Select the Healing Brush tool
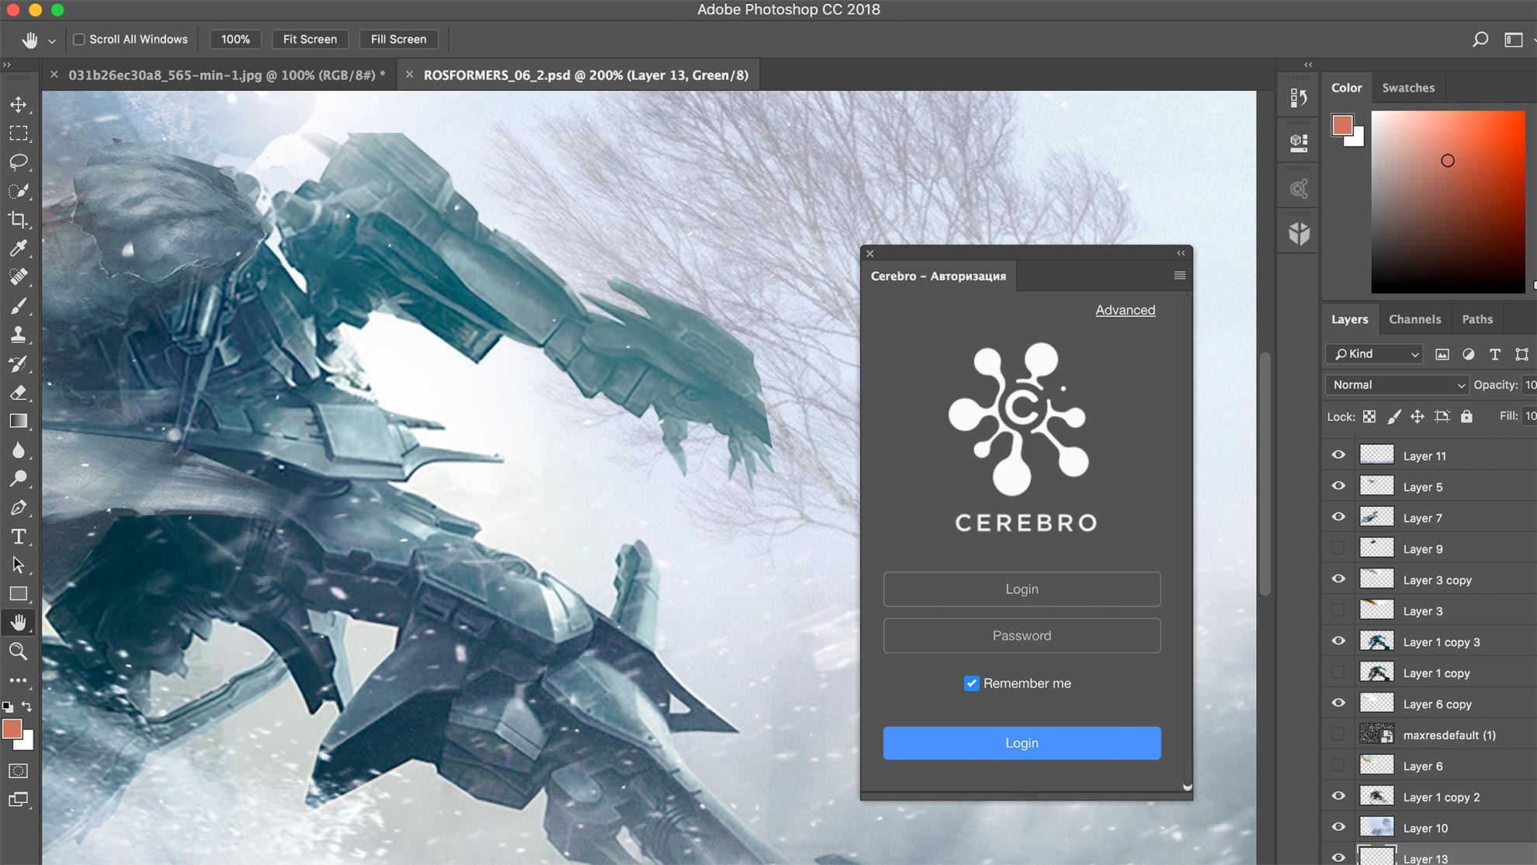Image resolution: width=1537 pixels, height=865 pixels. pyautogui.click(x=18, y=277)
